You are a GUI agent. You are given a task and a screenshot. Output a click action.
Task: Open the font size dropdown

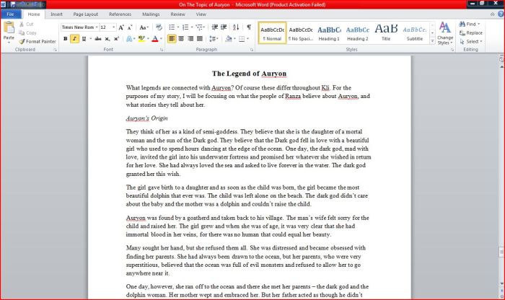coord(113,27)
